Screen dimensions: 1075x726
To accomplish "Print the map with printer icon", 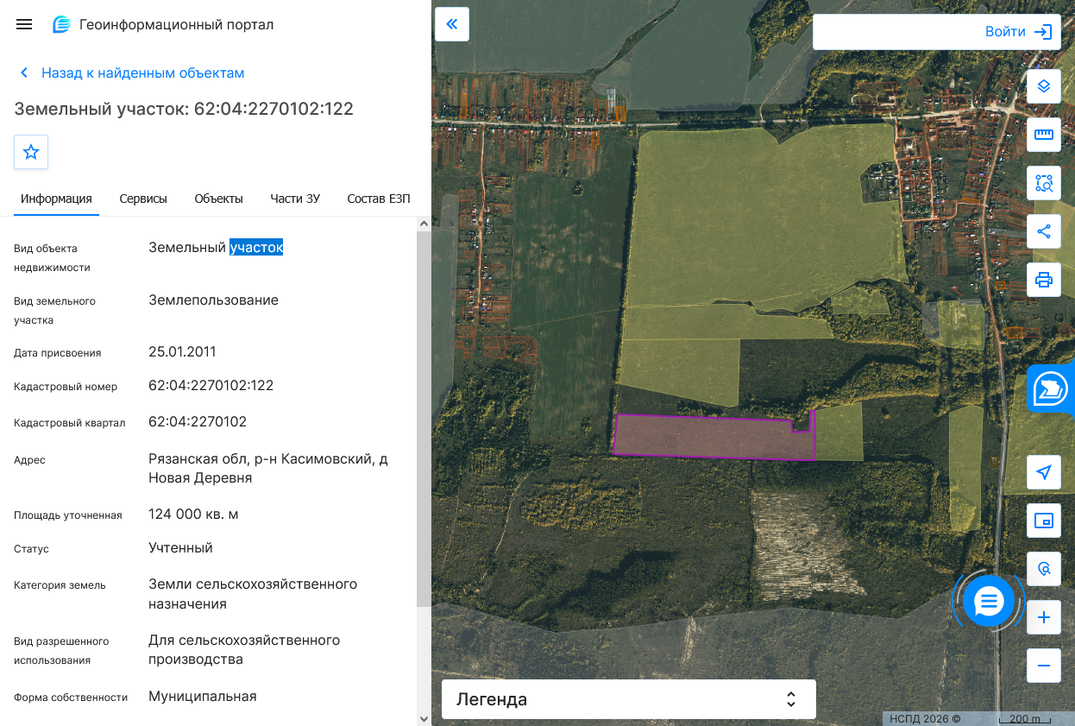I will pyautogui.click(x=1044, y=280).
